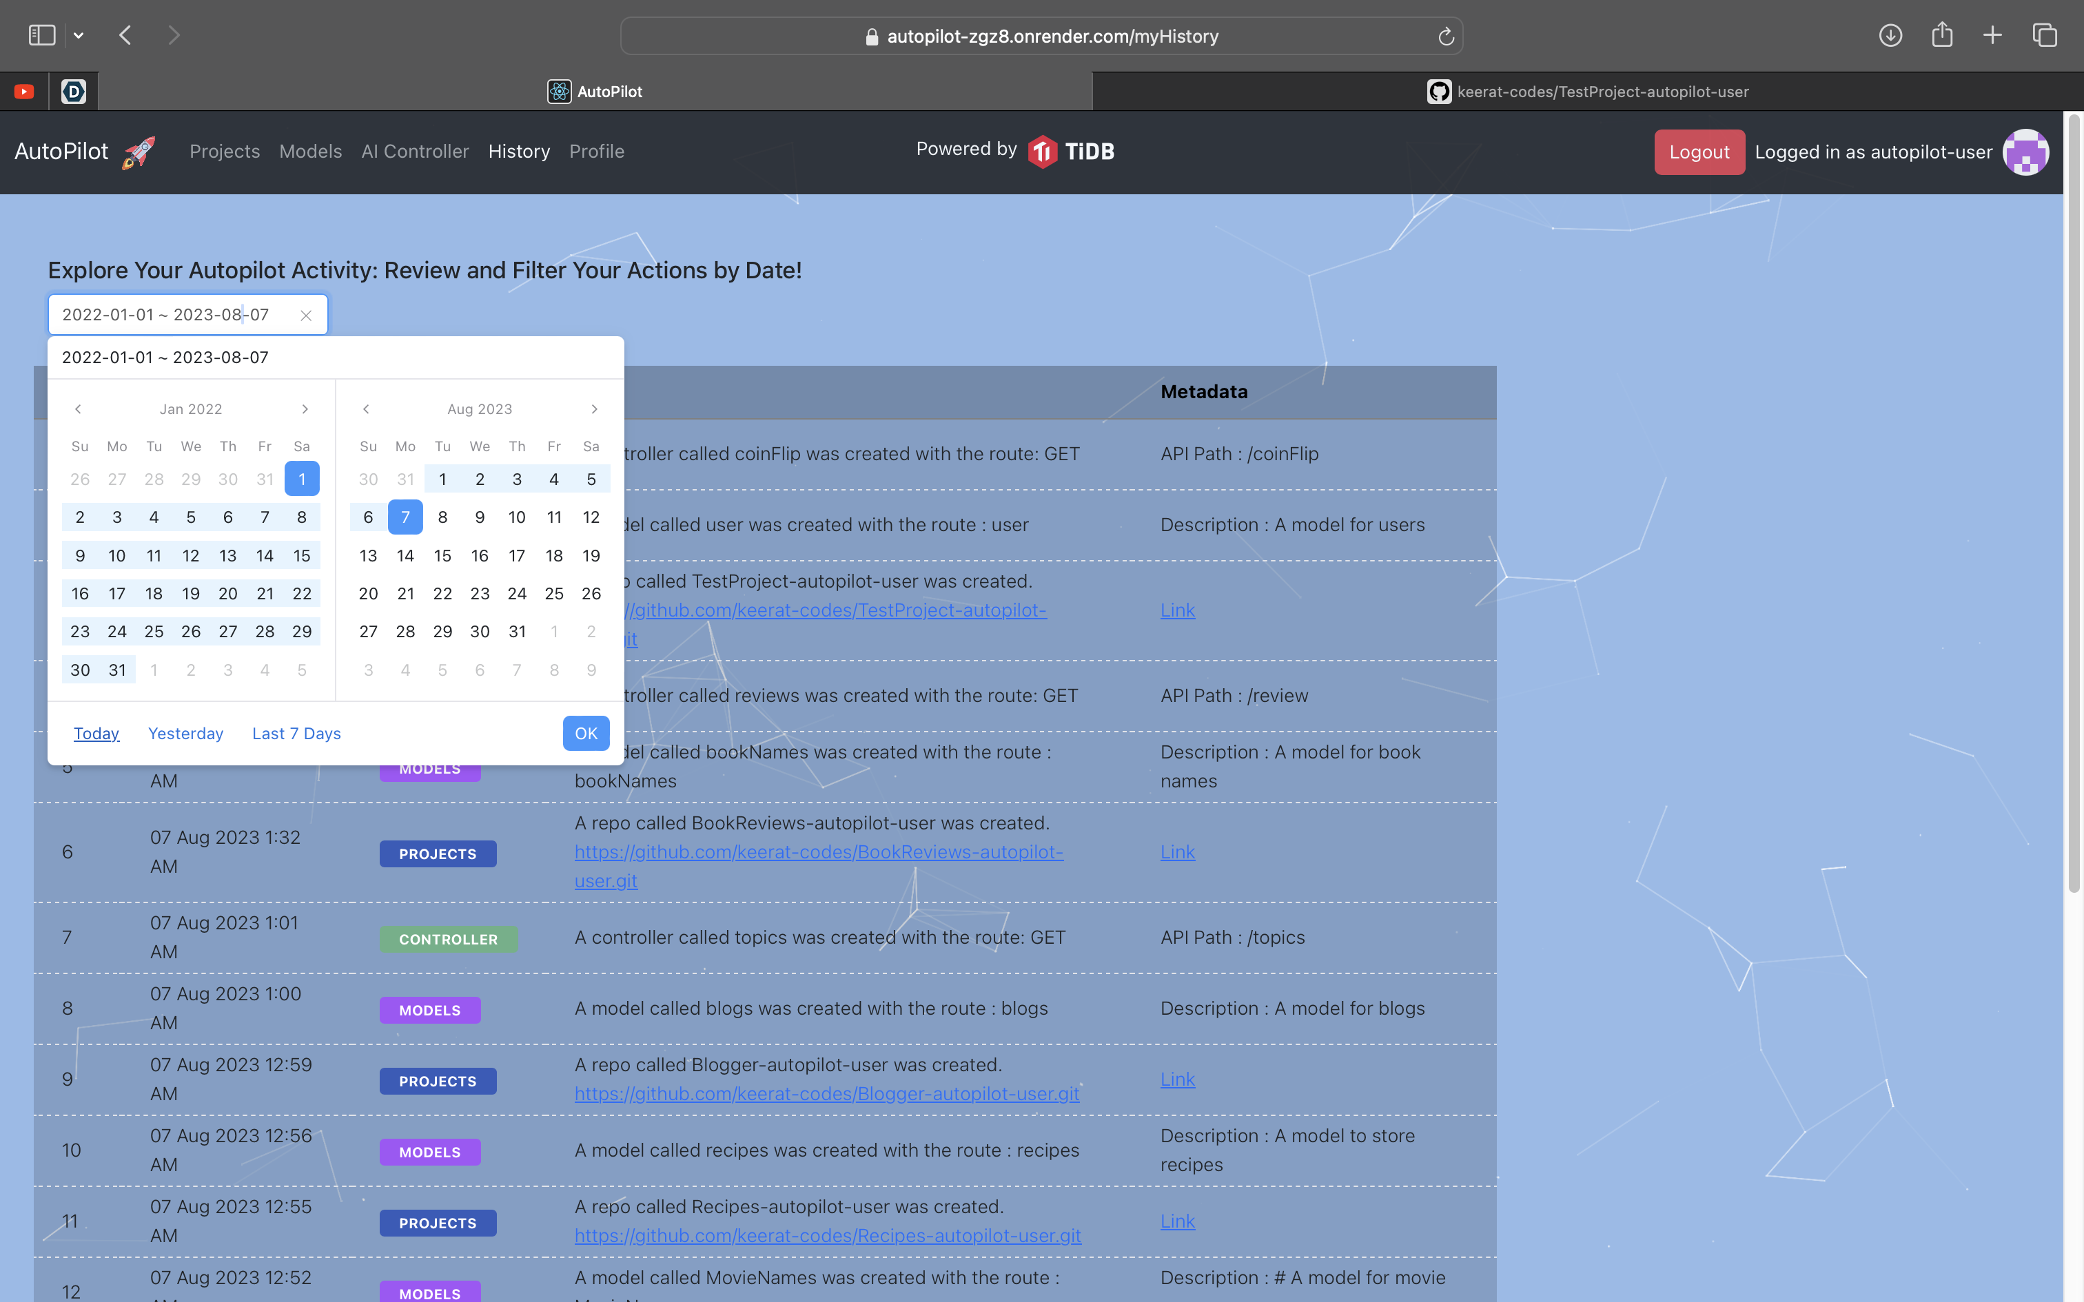Click the red Logout button

tap(1698, 152)
